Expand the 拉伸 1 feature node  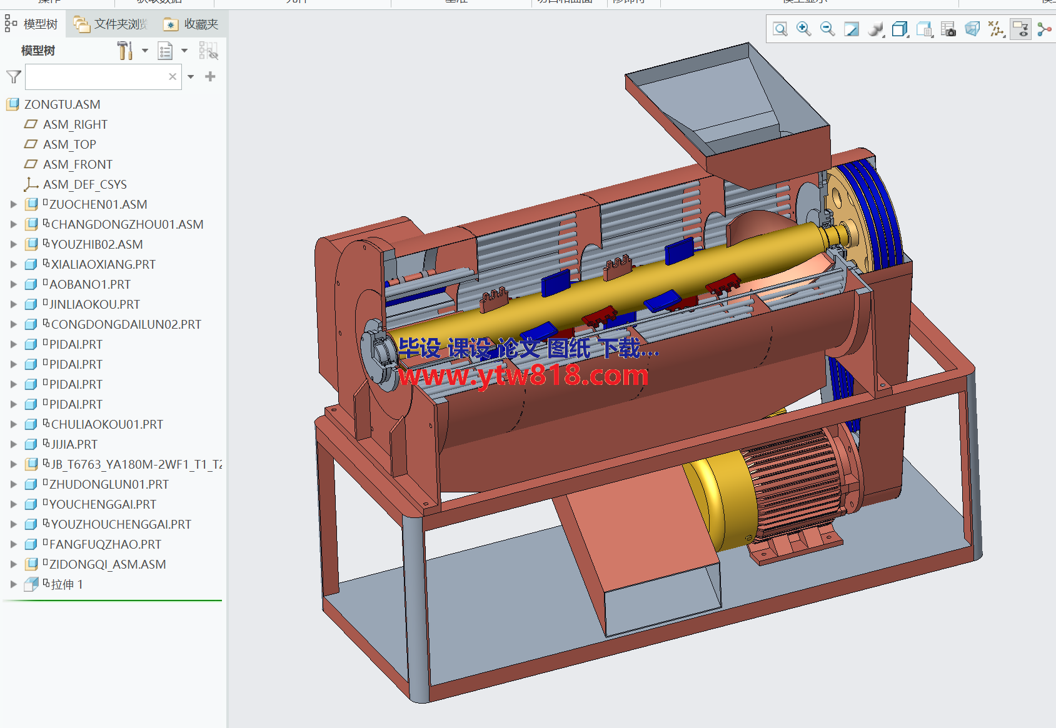tap(13, 584)
